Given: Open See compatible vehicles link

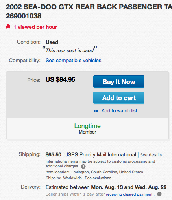Looking at the screenshot, I should click(74, 61).
